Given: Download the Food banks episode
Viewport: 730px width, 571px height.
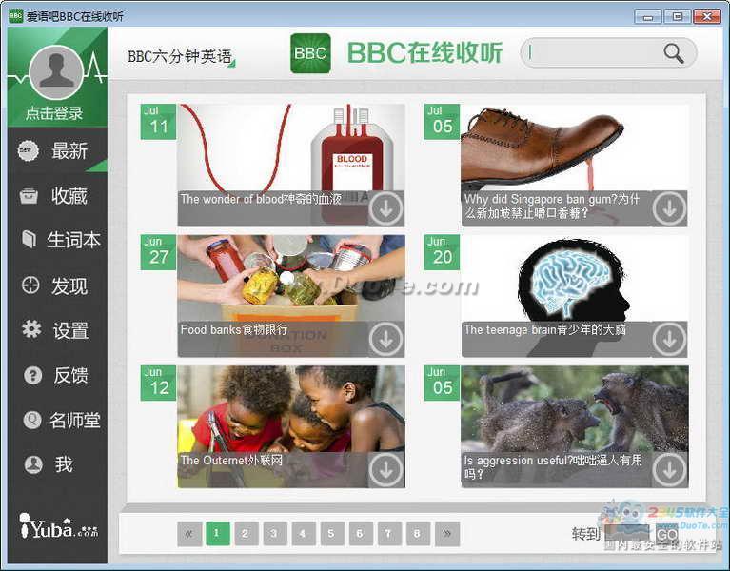Looking at the screenshot, I should tap(386, 340).
